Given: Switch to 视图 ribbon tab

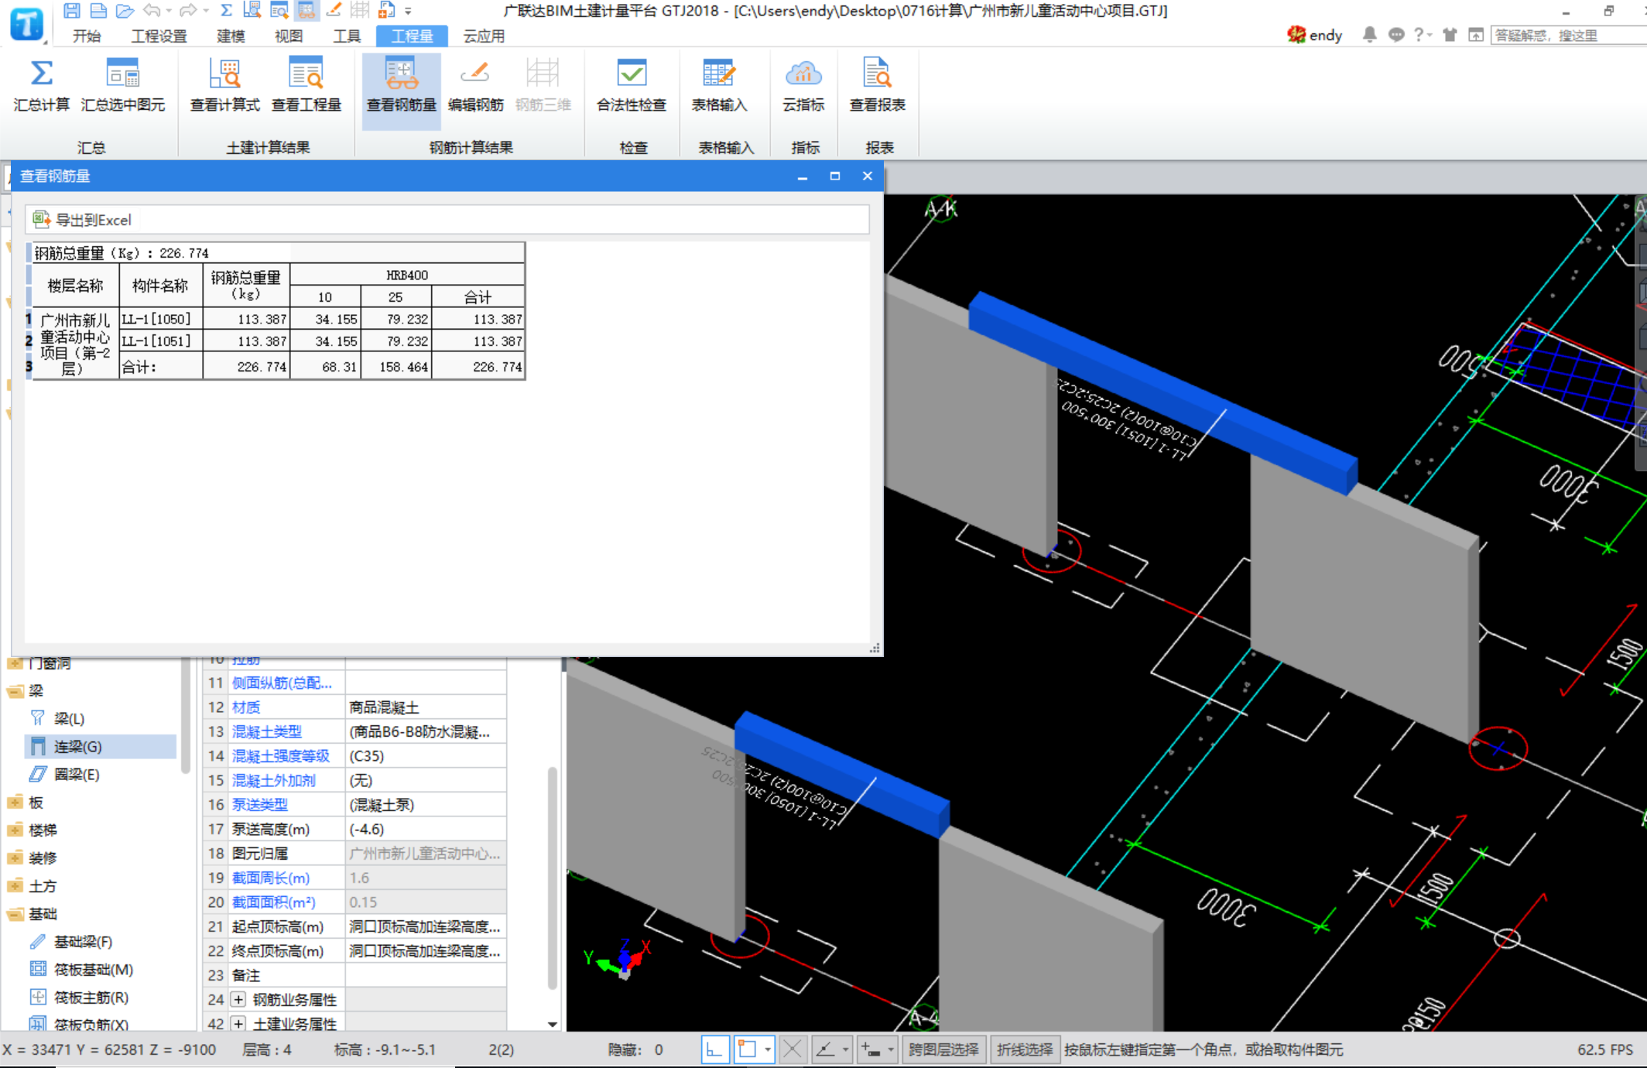Looking at the screenshot, I should (x=289, y=36).
